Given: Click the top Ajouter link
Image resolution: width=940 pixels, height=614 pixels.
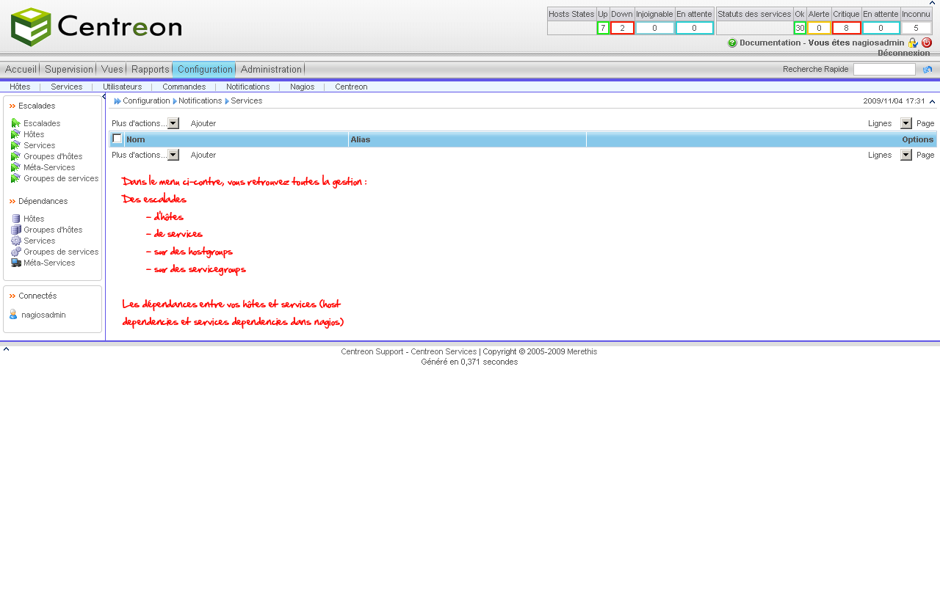Looking at the screenshot, I should 203,123.
